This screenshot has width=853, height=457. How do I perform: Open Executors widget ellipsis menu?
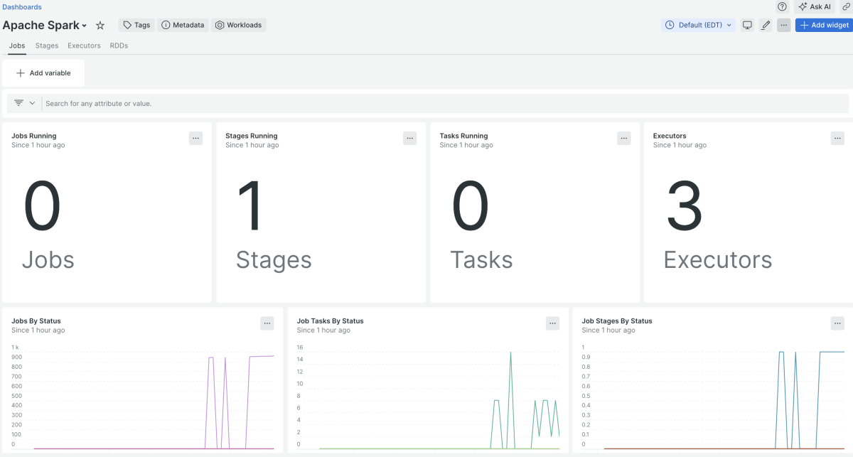tap(837, 139)
